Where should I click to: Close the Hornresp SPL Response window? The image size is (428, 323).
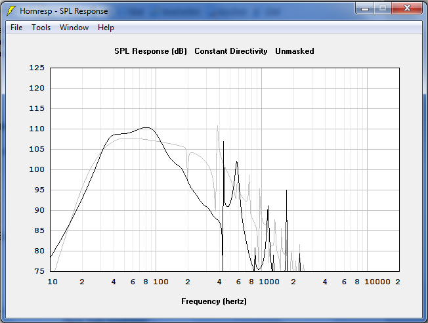(x=407, y=8)
